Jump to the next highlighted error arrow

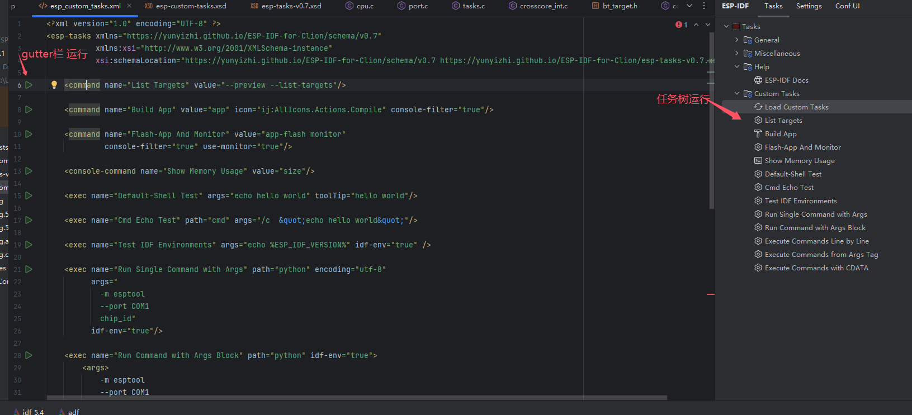click(708, 25)
